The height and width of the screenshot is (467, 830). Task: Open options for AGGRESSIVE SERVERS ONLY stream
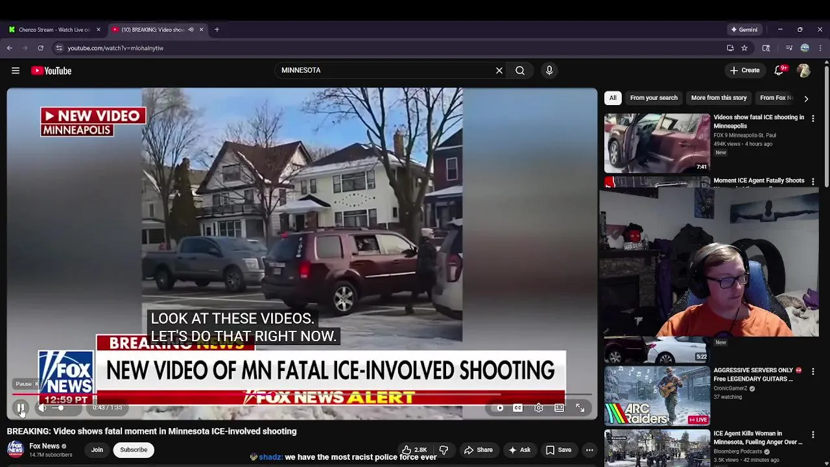[x=813, y=372]
